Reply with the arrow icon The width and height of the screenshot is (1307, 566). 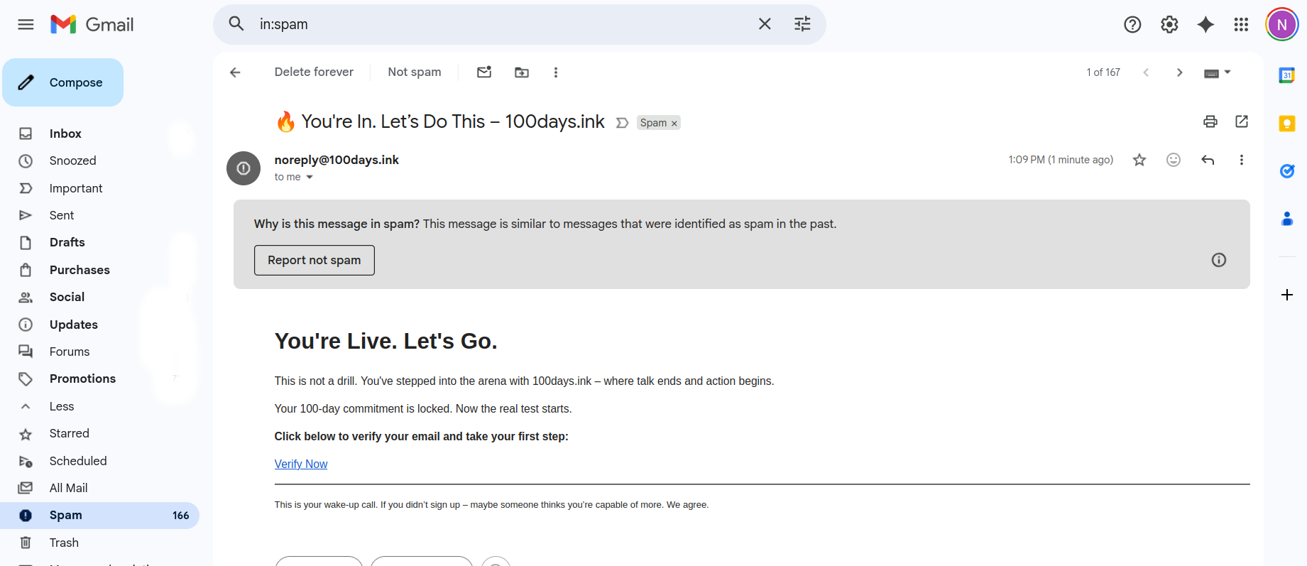point(1208,160)
